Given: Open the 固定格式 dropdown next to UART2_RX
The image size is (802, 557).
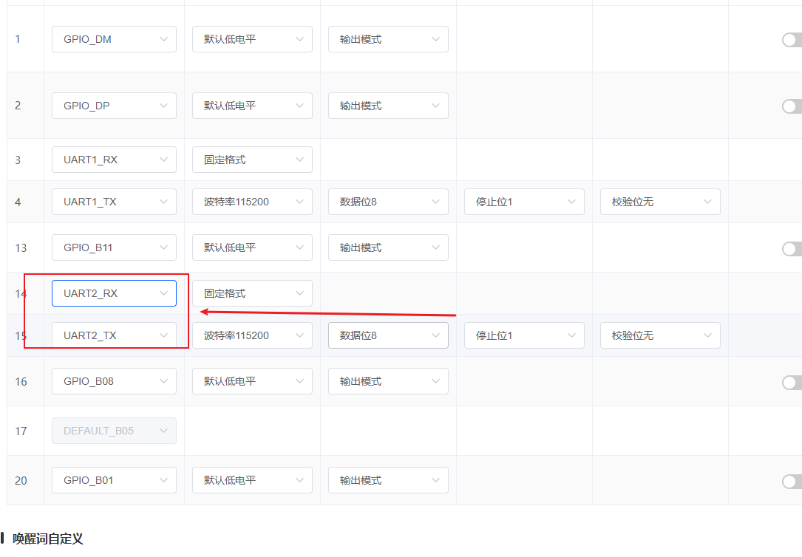Looking at the screenshot, I should pyautogui.click(x=251, y=293).
